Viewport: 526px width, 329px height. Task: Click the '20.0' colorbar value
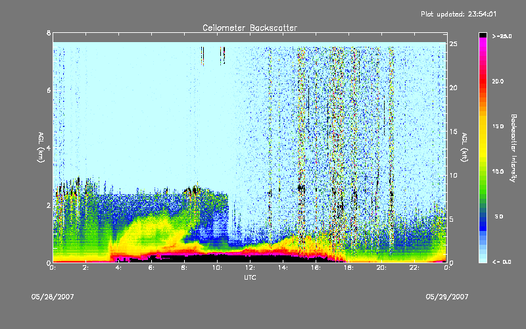click(x=498, y=81)
